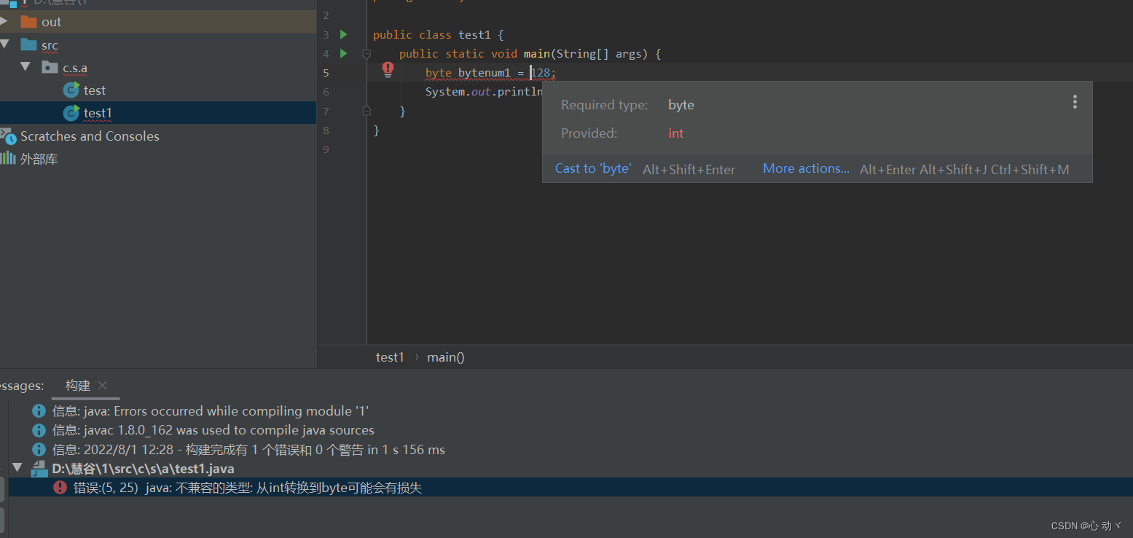
Task: Click the 'byte' required type value
Action: [x=681, y=105]
